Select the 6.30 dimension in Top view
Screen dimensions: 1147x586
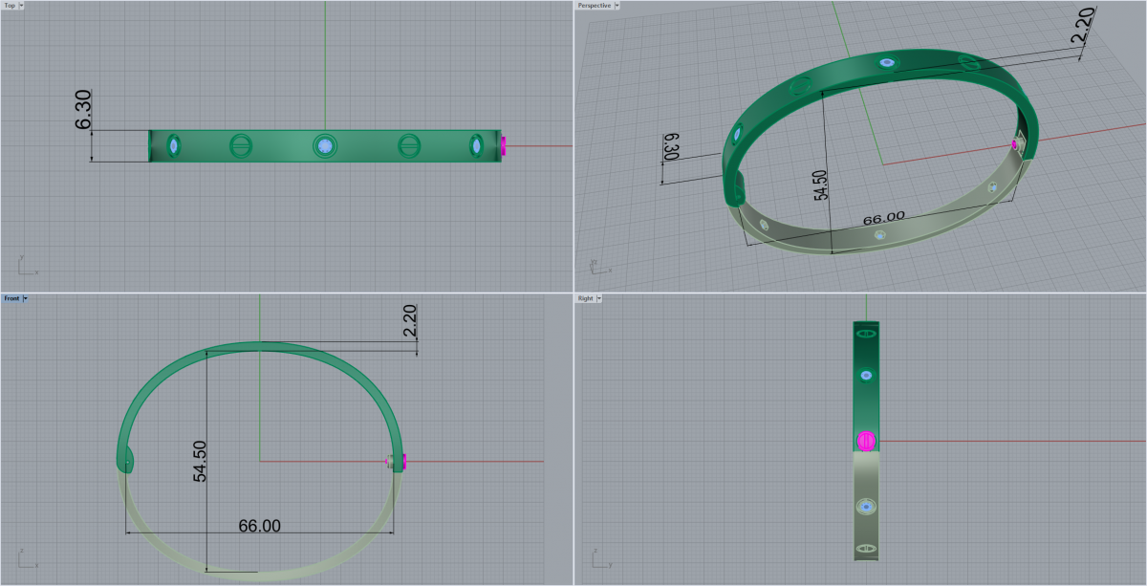click(x=83, y=109)
